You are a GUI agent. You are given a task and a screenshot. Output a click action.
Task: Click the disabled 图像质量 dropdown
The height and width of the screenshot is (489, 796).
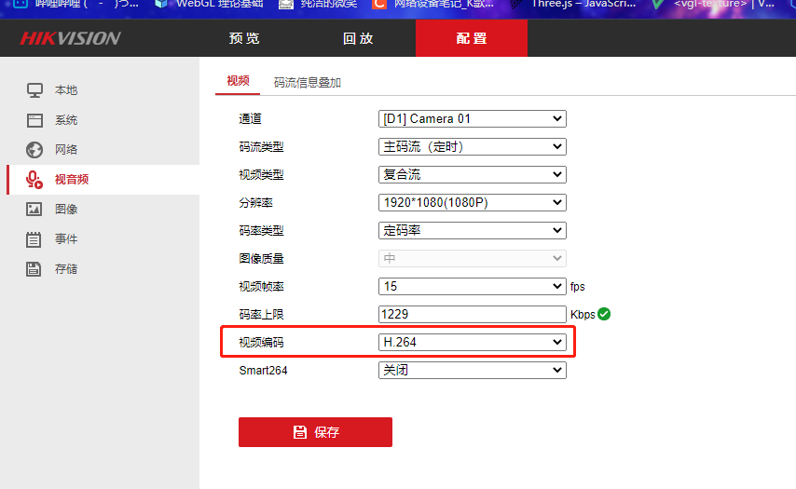pos(473,258)
